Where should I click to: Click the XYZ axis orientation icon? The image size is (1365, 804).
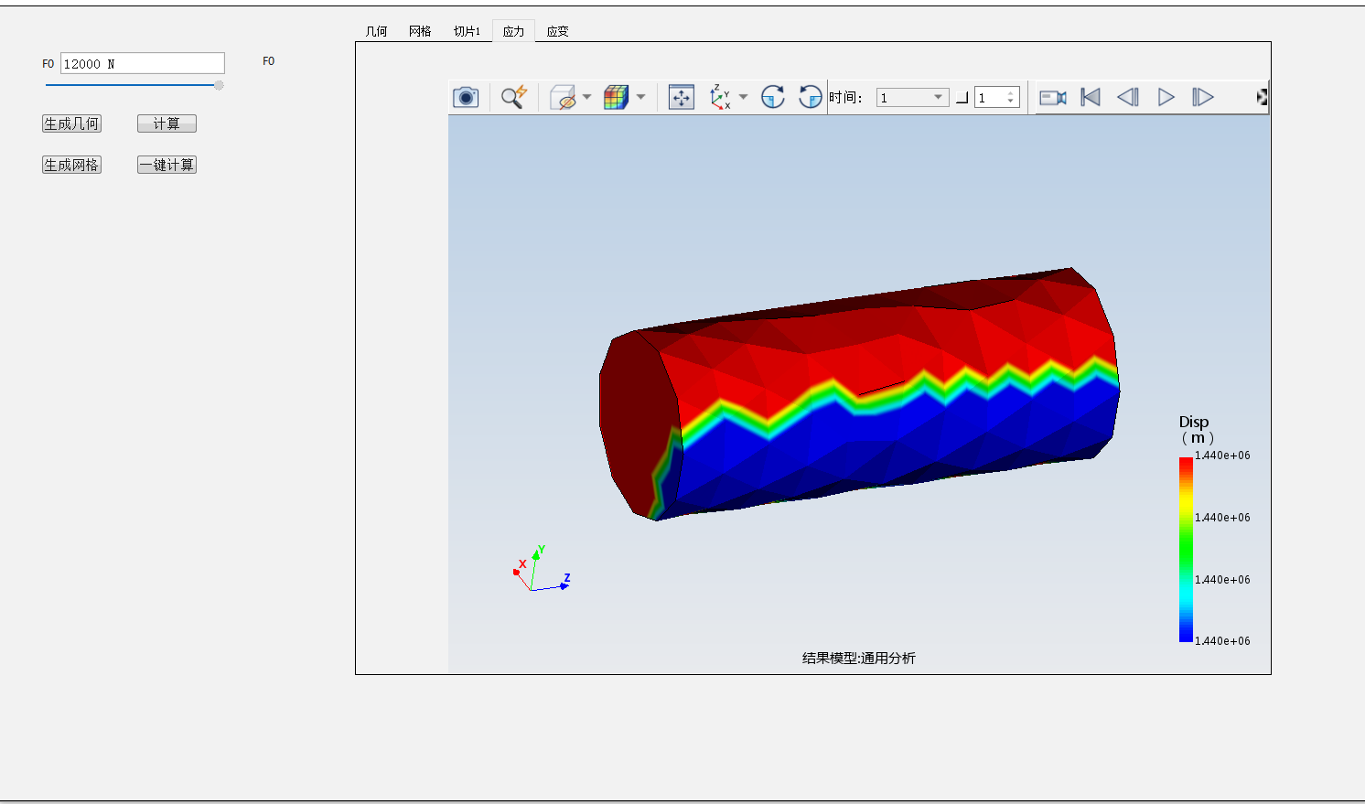pos(721,97)
